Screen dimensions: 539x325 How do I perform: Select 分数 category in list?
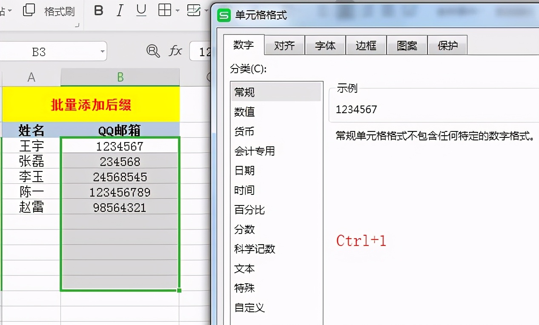click(276, 229)
